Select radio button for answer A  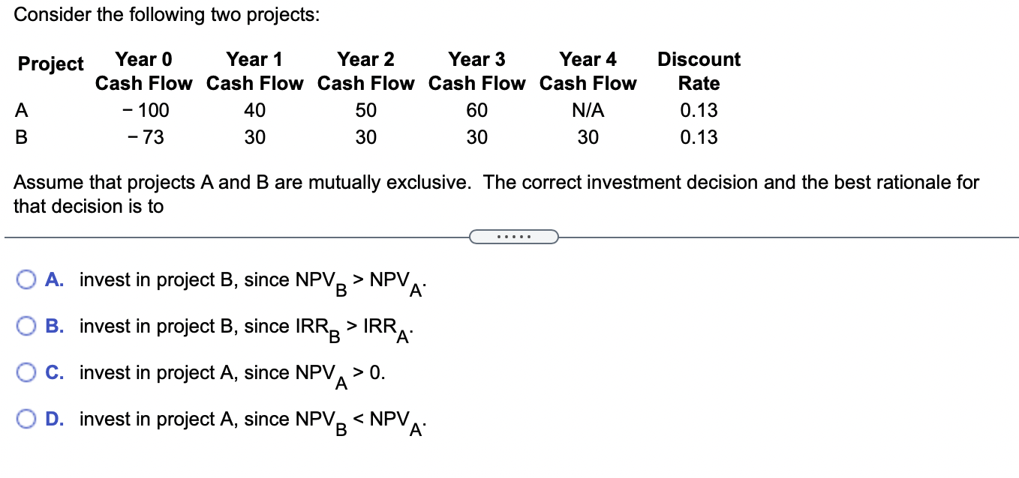pos(27,281)
